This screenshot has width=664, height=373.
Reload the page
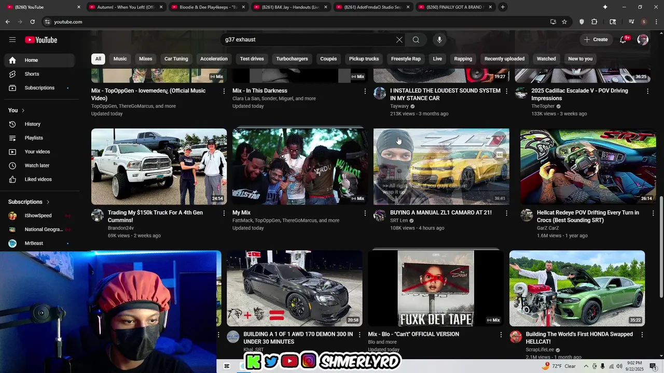[32, 22]
